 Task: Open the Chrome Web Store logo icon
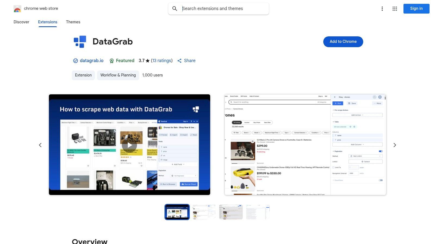click(17, 8)
